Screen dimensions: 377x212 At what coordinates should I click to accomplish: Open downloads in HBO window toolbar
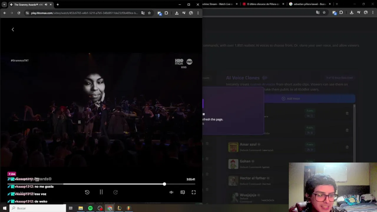point(177,13)
